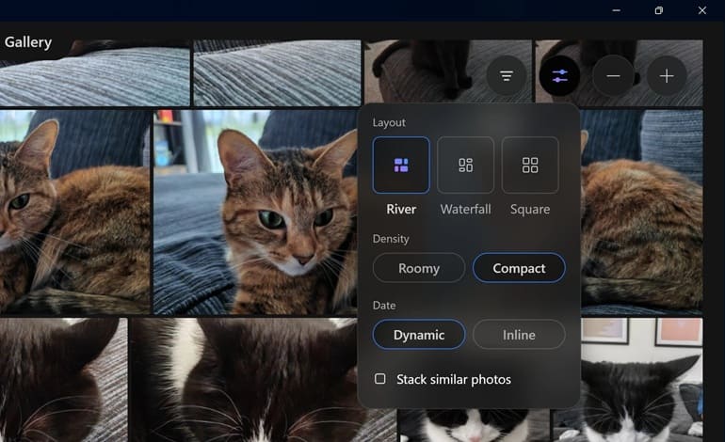Screen dimensions: 725x442
Task: Open the large center tabby cat photo
Action: tap(254, 212)
